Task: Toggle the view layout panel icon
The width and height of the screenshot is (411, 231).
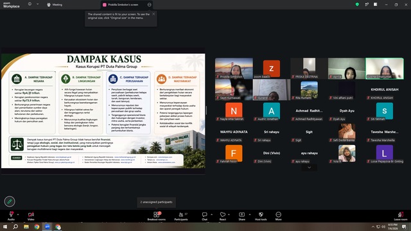Action: [x=375, y=4]
